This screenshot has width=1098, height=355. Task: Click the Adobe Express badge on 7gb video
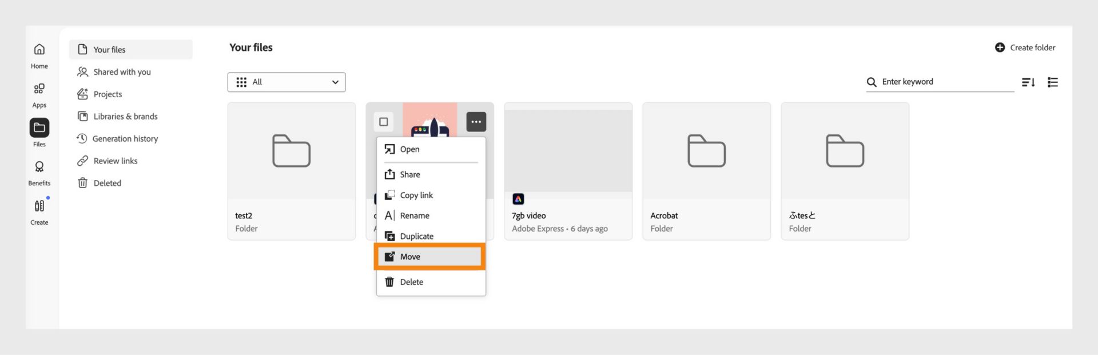[518, 199]
